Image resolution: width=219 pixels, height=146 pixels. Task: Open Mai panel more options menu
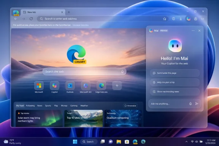point(193,30)
